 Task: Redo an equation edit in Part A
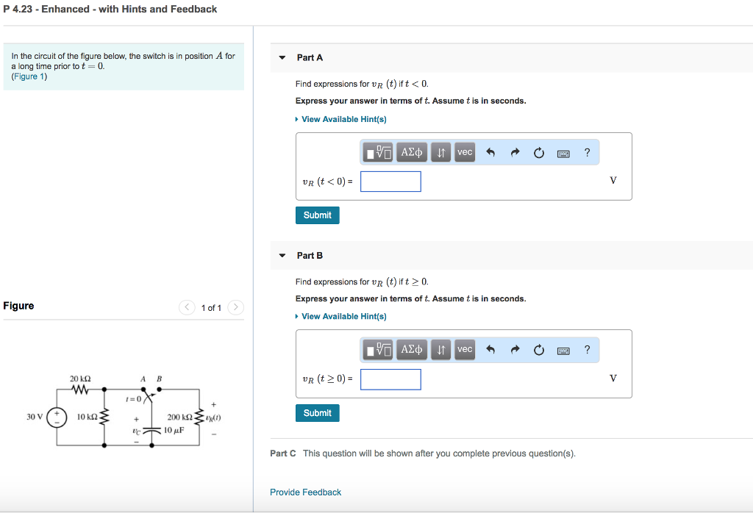point(515,152)
